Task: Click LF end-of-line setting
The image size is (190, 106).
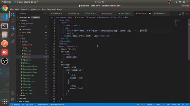Action: click(163, 105)
